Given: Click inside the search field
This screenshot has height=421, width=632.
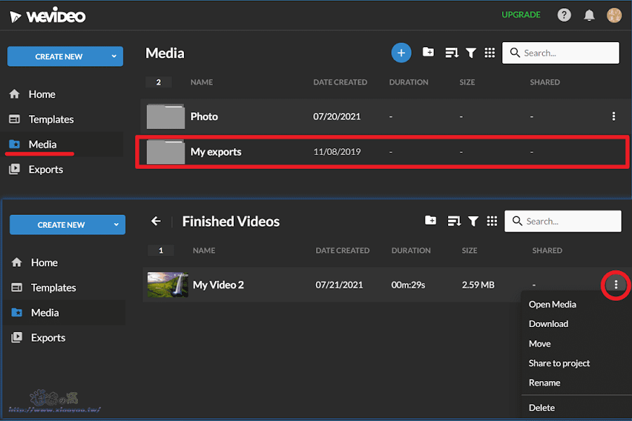Looking at the screenshot, I should coord(560,53).
